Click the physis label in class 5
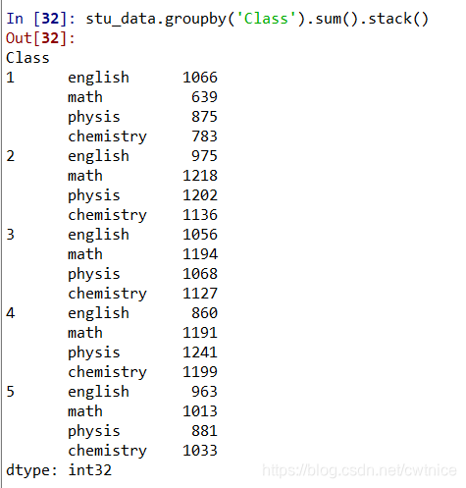This screenshot has height=488, width=466. tap(94, 432)
